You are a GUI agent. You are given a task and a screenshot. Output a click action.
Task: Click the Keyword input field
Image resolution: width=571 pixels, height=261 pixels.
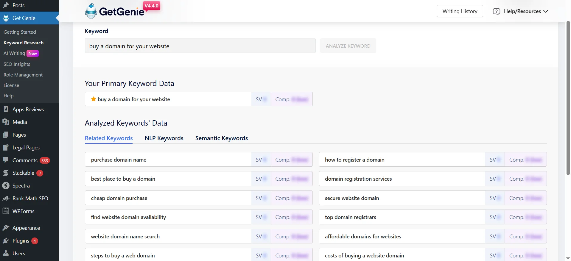pos(200,46)
